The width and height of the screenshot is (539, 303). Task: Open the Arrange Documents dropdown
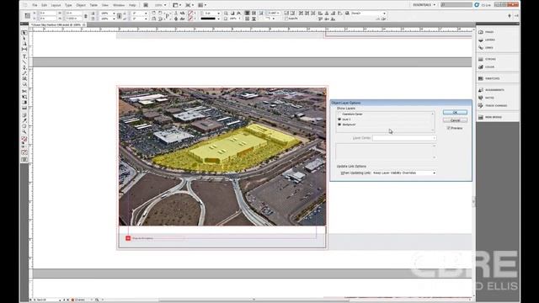(x=202, y=5)
